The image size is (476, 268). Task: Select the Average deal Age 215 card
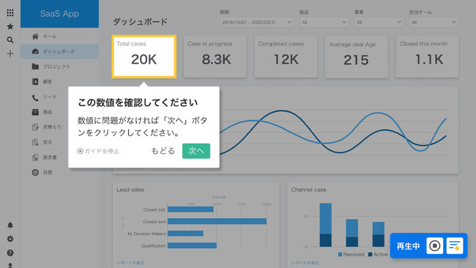pyautogui.click(x=357, y=57)
